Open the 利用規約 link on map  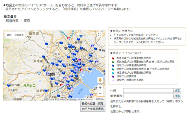pyautogui.click(x=100, y=99)
